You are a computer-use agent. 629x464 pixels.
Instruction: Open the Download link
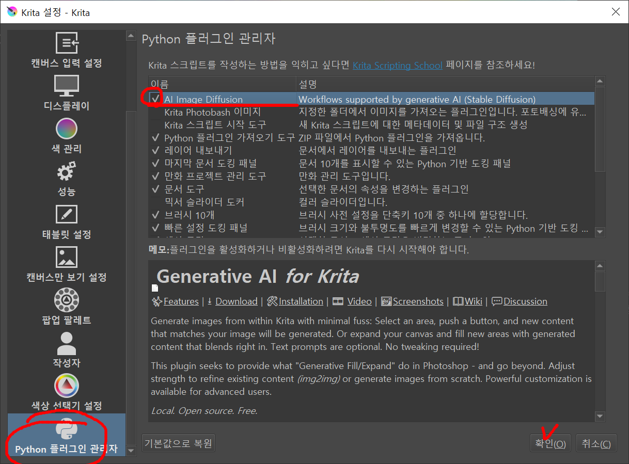237,301
